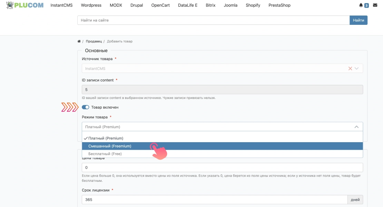The width and height of the screenshot is (383, 207).
Task: Open the PrestaShop section
Action: (279, 5)
